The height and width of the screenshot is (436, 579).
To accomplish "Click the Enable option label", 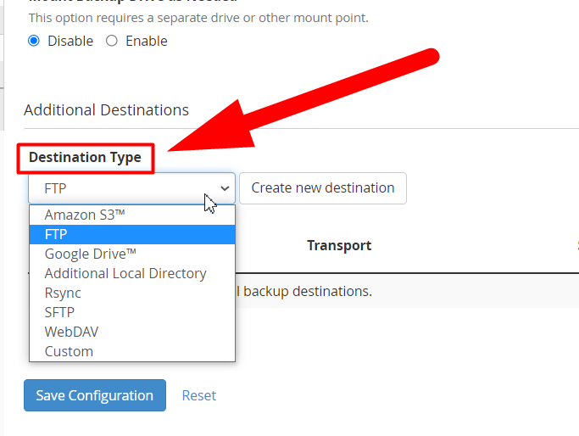I will tap(146, 41).
